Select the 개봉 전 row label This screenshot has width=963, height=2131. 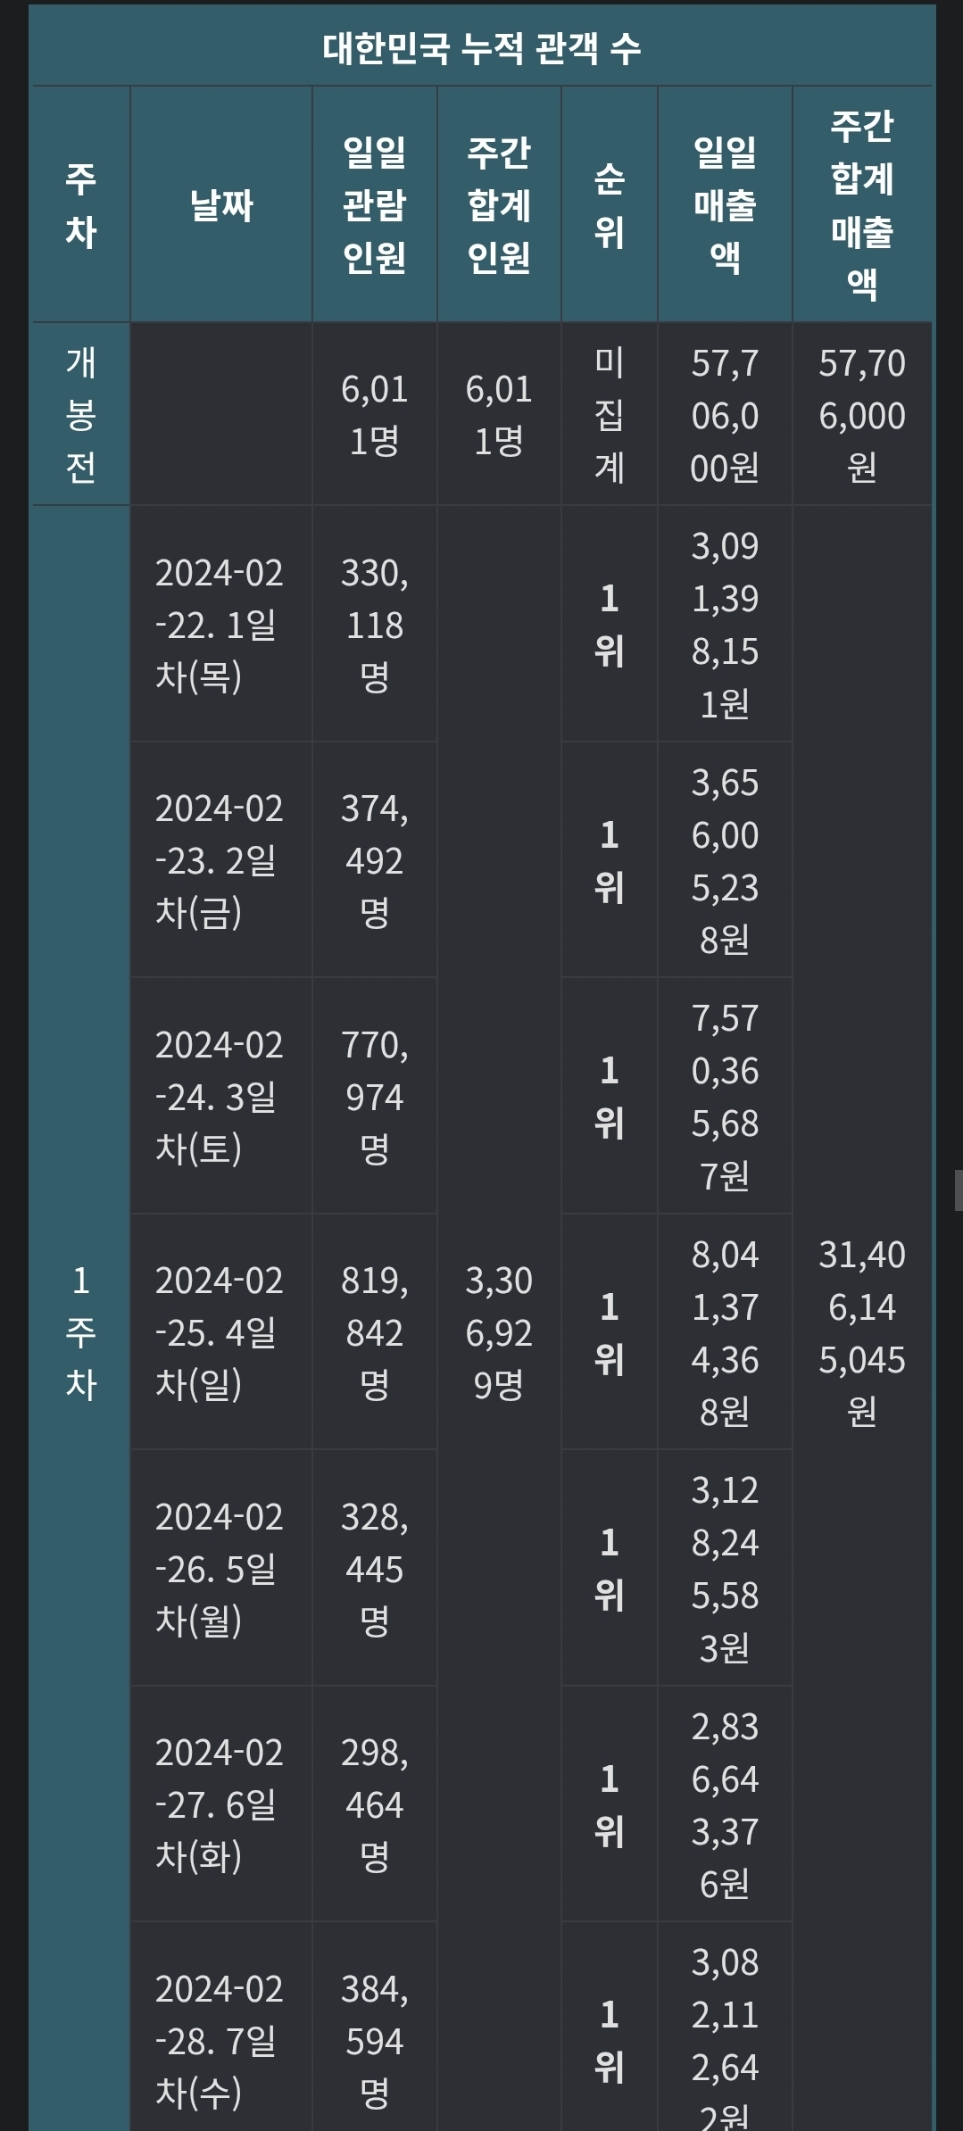pos(80,415)
